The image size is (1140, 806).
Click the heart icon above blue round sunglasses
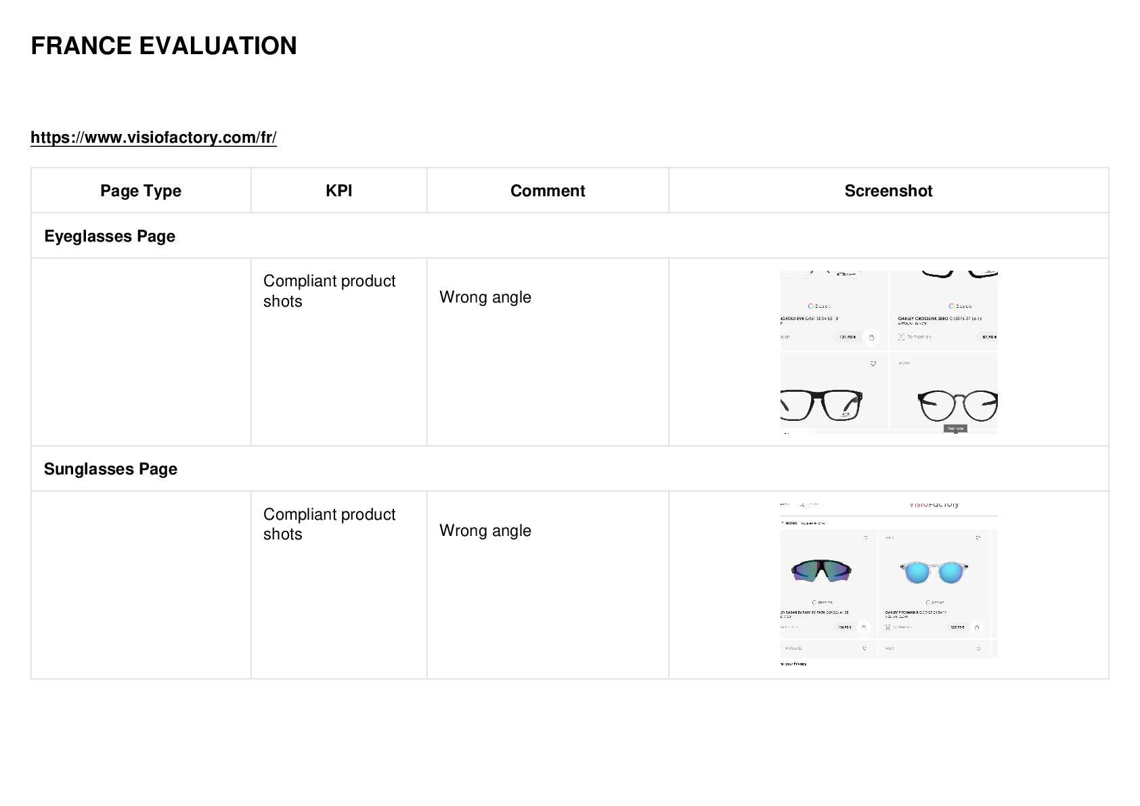[978, 537]
